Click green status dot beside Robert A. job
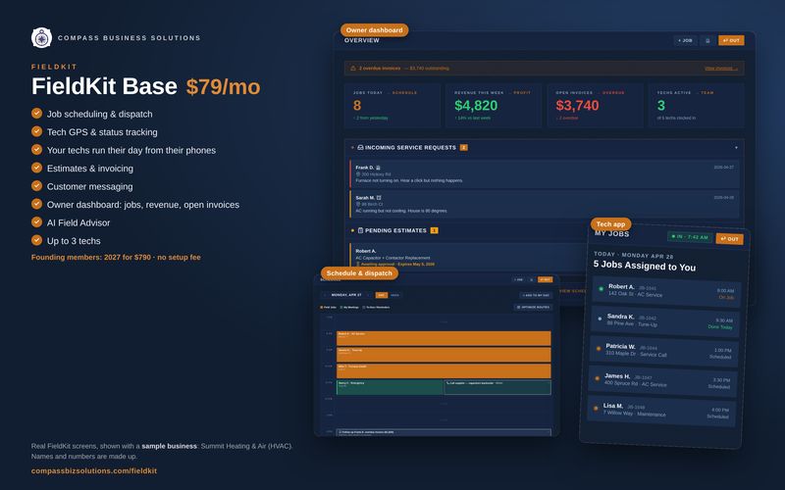 coord(602,288)
